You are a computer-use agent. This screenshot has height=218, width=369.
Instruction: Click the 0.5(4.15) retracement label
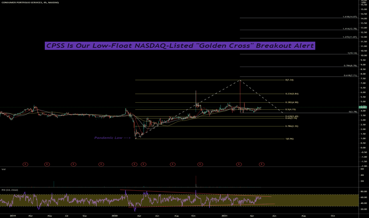click(290, 109)
